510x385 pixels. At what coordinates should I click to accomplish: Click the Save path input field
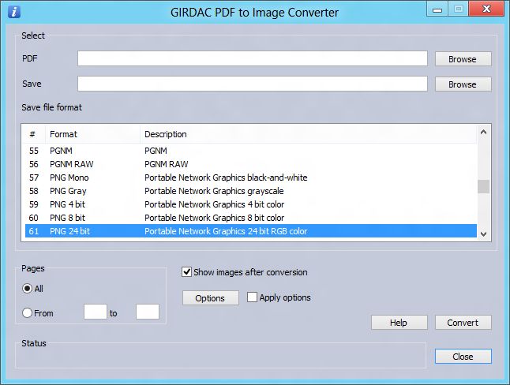tap(253, 84)
